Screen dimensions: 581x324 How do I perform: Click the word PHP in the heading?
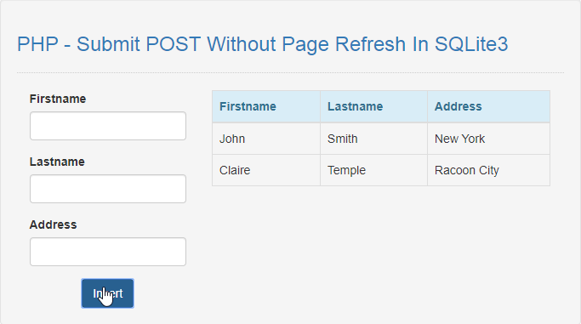point(37,44)
